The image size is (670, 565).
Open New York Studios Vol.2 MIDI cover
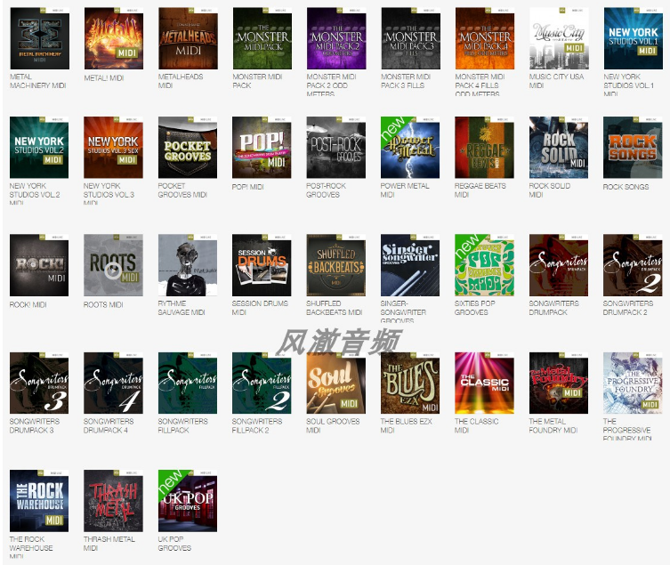(39, 148)
